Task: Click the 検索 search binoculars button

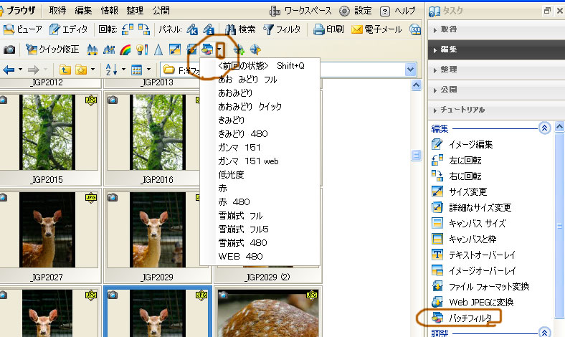Action: click(x=240, y=29)
